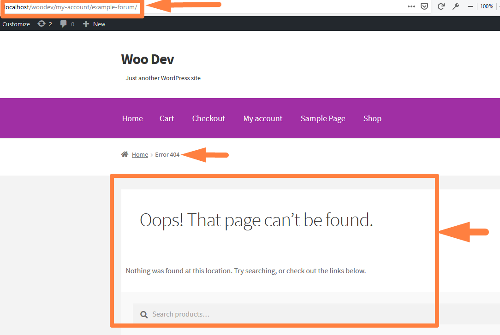This screenshot has height=335, width=500.
Task: Open the Shop menu item
Action: (x=372, y=118)
